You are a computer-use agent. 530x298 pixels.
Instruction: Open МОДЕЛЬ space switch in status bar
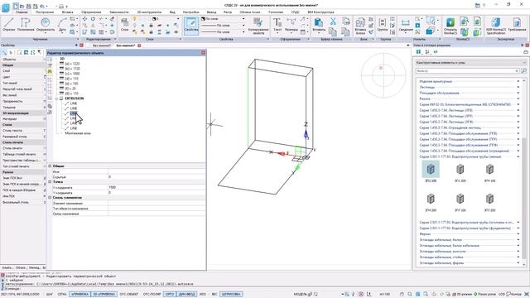[300, 295]
